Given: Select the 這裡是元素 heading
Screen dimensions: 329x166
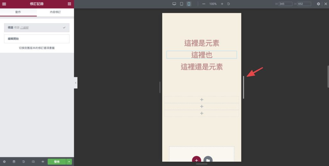Looking at the screenshot, I should [202, 43].
